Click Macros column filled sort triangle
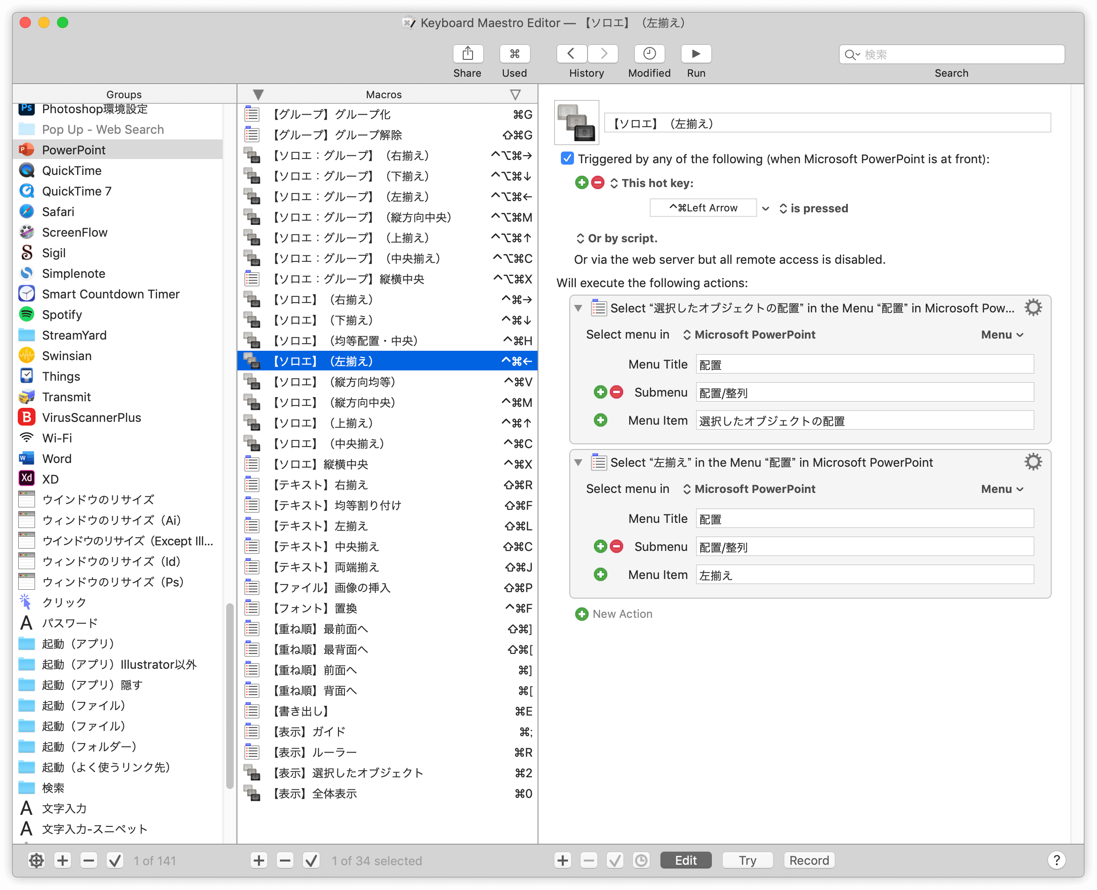 [258, 94]
